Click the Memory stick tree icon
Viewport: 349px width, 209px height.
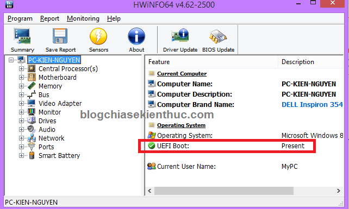pos(32,86)
